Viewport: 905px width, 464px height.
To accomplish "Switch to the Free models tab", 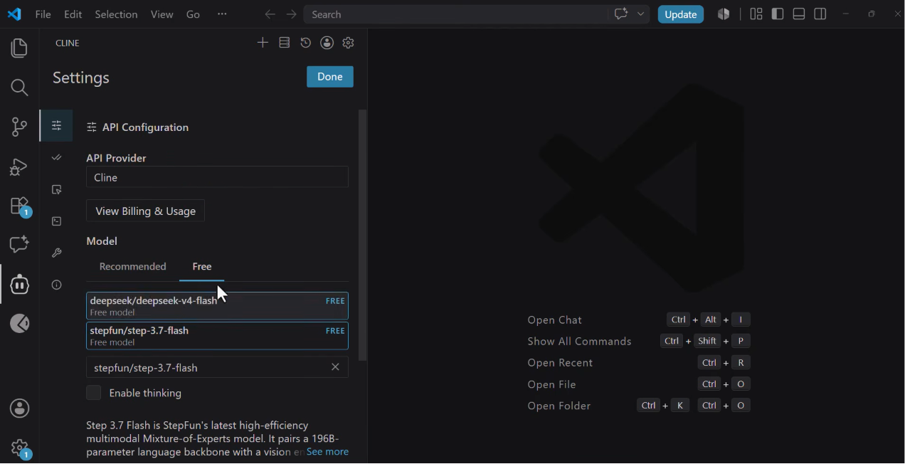I will click(x=202, y=266).
